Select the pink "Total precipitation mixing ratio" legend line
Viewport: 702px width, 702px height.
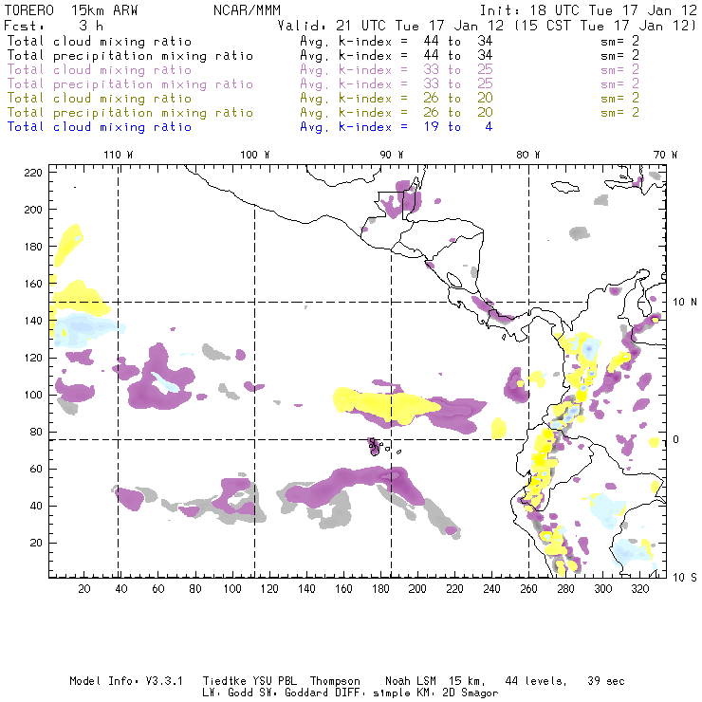[x=130, y=84]
